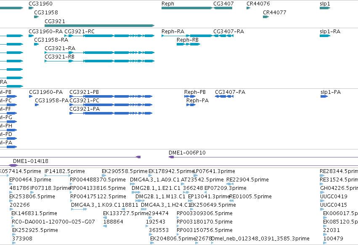The height and width of the screenshot is (245, 358).
Task: Click EST Dmel_neb_012348_0391_3585.3prime
Action: 212,243
